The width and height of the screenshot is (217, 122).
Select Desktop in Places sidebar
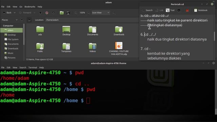pyautogui.click(x=12, y=35)
